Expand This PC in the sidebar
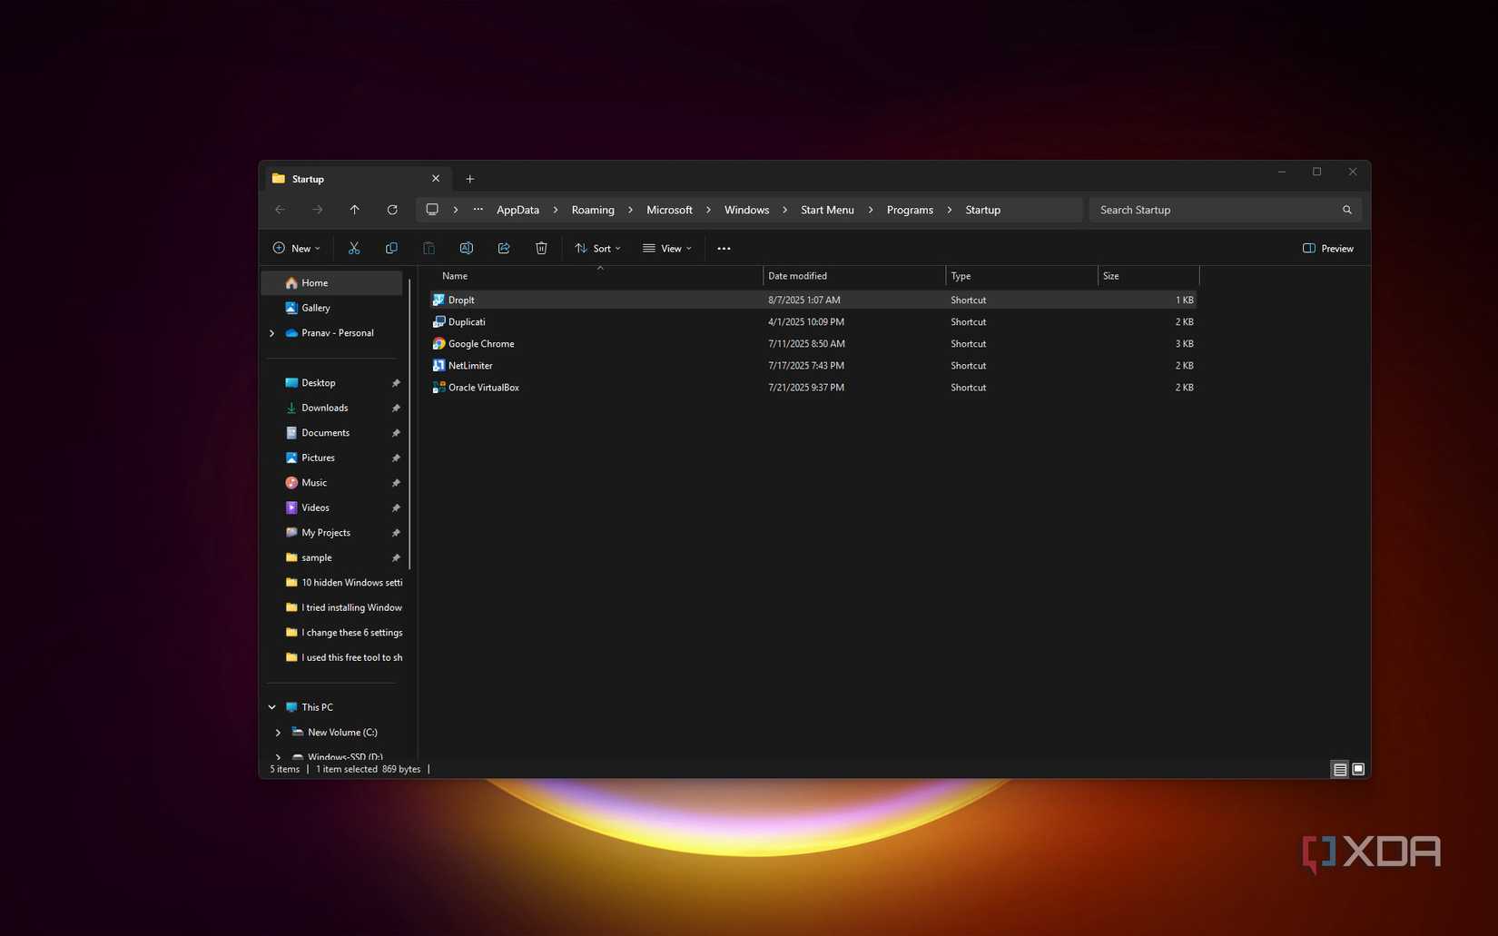 tap(271, 706)
